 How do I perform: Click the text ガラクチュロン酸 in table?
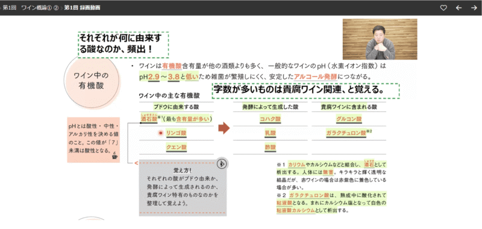(x=346, y=133)
